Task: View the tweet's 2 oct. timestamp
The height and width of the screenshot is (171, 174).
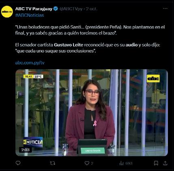Action: tap(92, 9)
